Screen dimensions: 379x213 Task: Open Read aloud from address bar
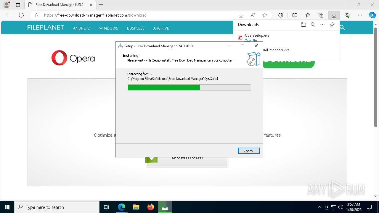(253, 15)
